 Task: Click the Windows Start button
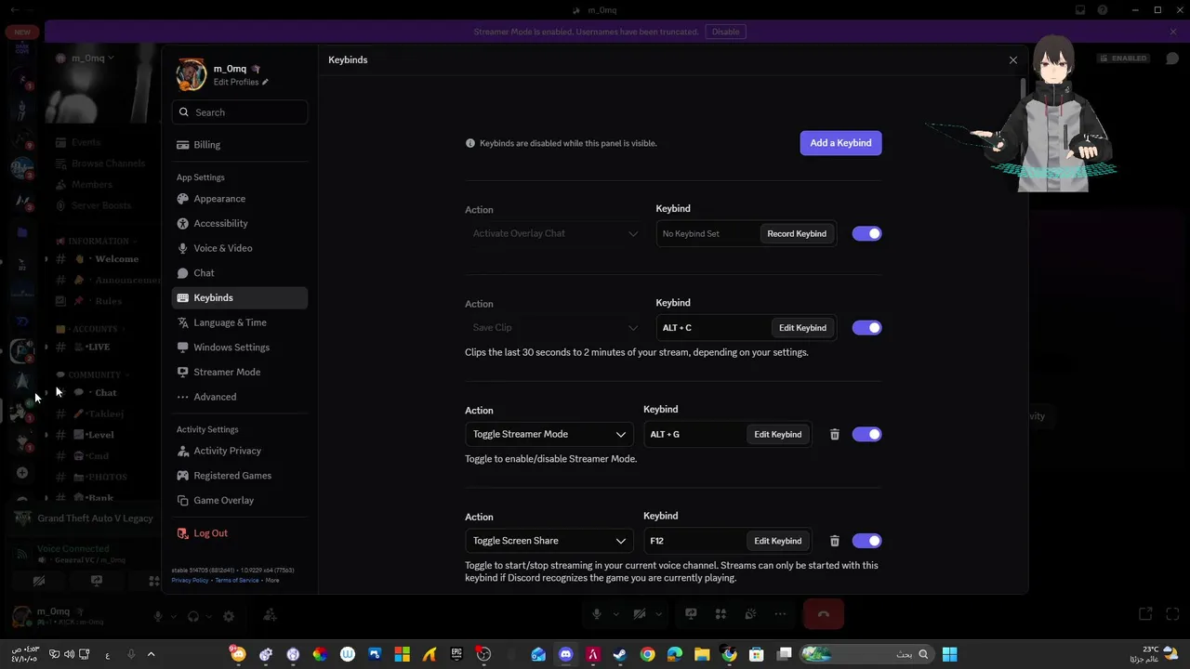coord(949,654)
